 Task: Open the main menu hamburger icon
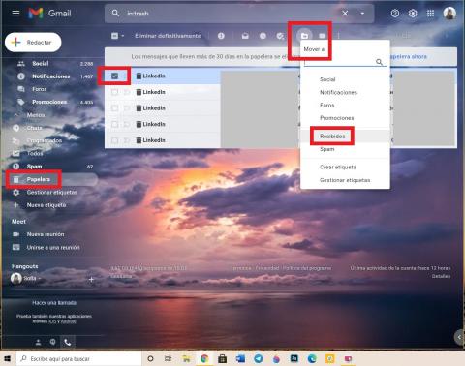15,14
